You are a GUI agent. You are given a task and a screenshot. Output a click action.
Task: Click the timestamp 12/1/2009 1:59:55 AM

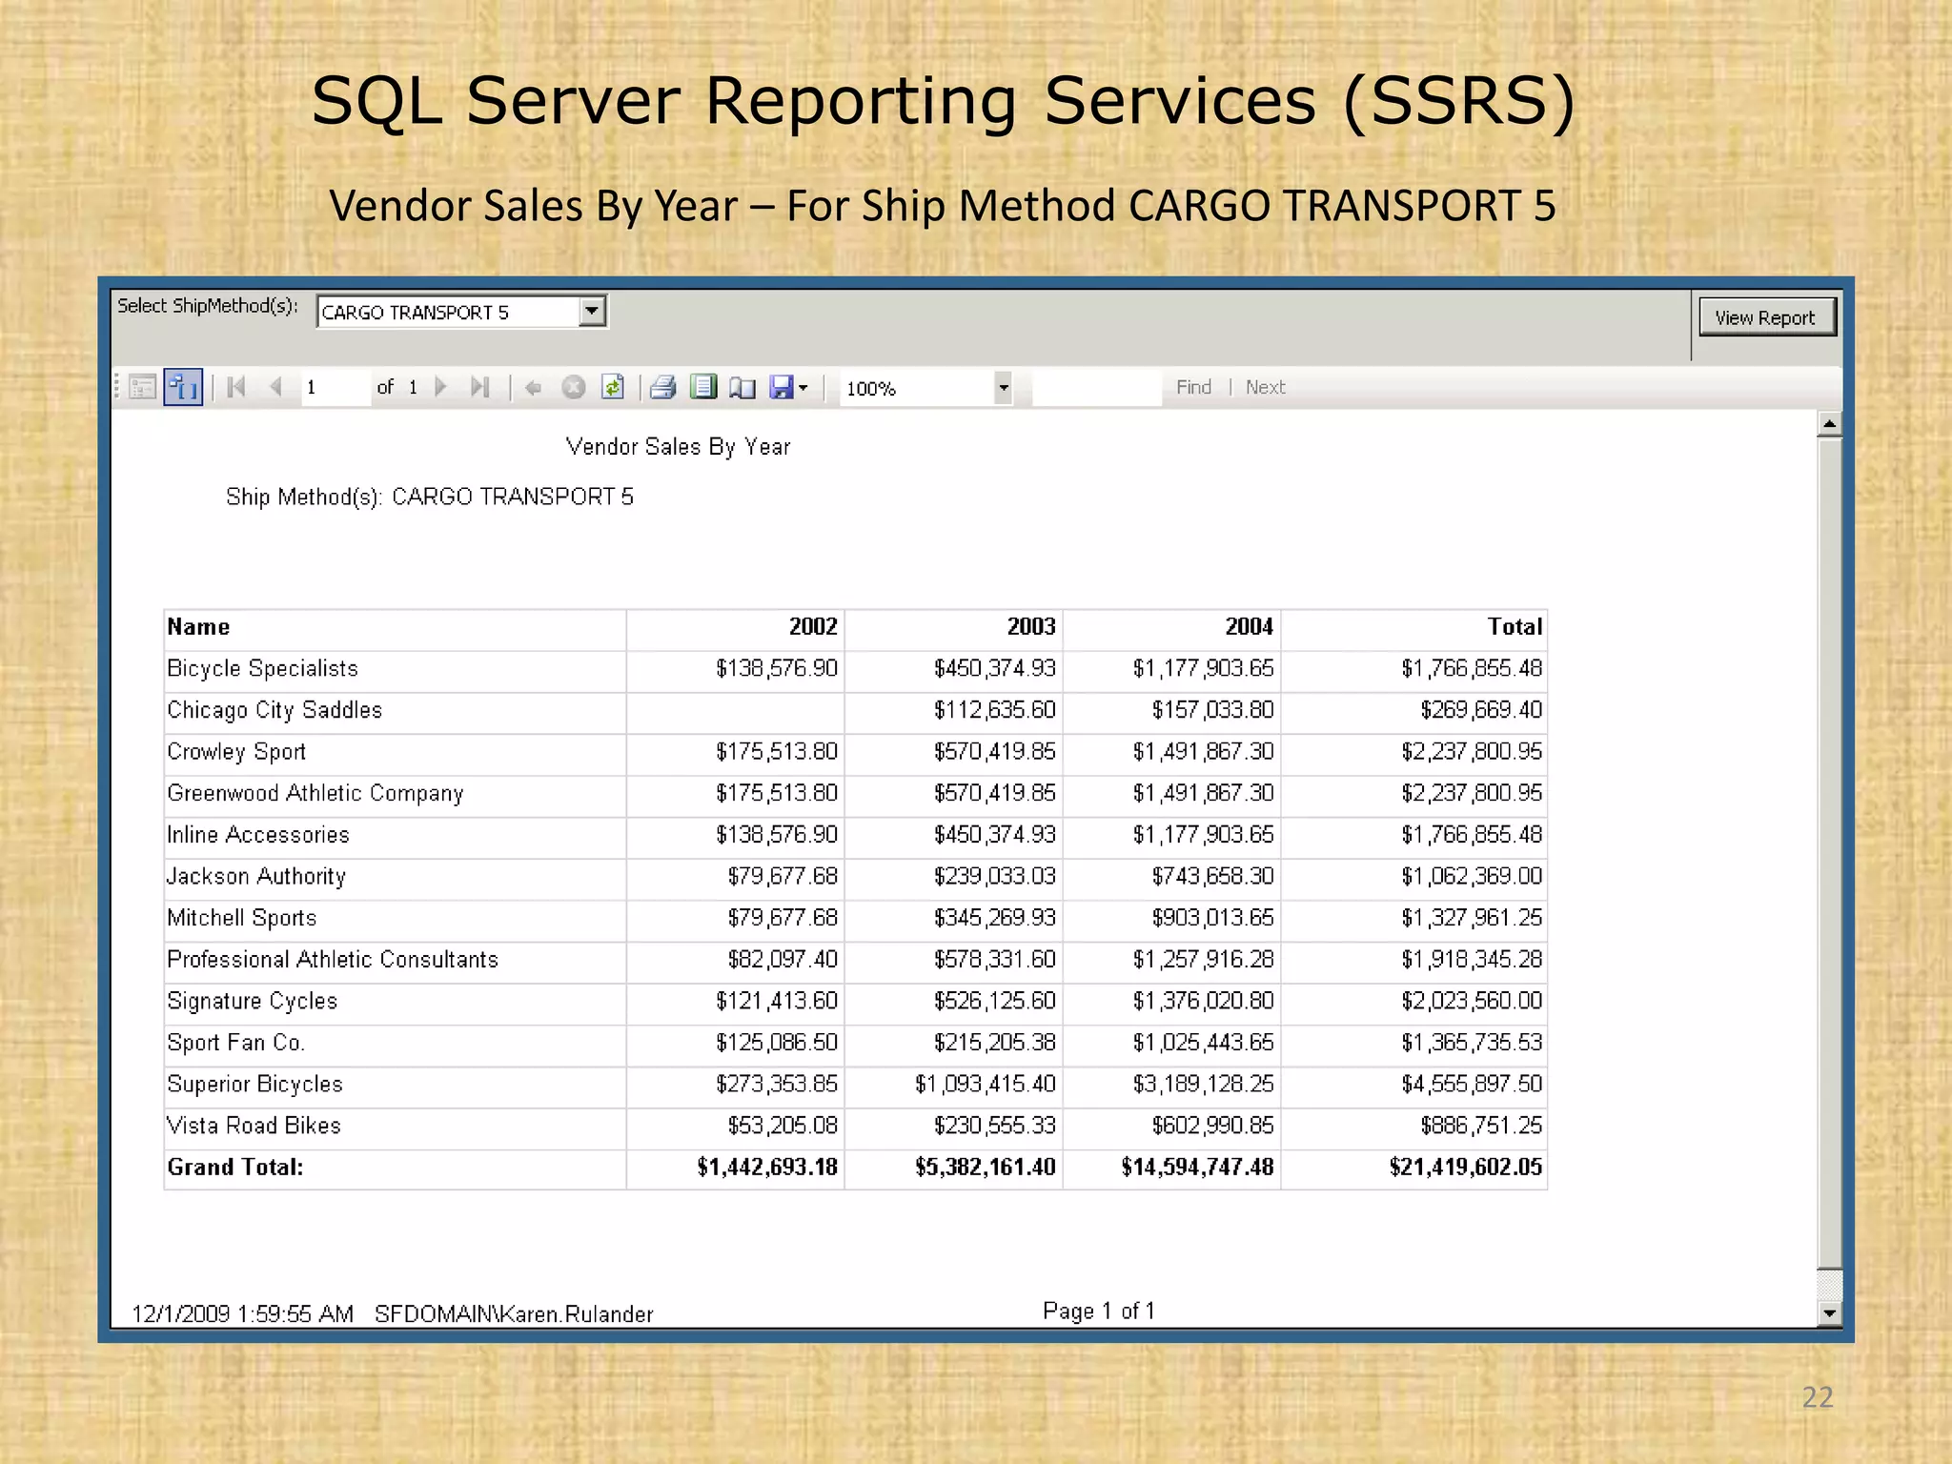coord(242,1314)
